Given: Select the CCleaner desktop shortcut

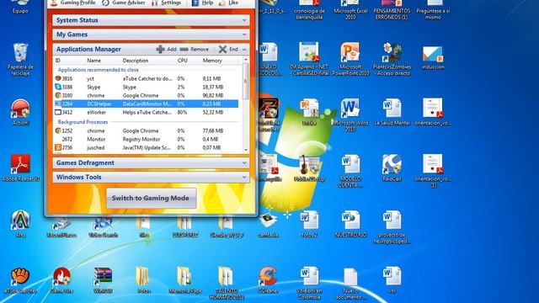Looking at the screenshot, I should click(268, 279).
